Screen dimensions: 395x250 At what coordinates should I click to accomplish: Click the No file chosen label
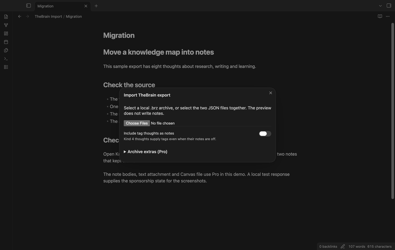163,123
